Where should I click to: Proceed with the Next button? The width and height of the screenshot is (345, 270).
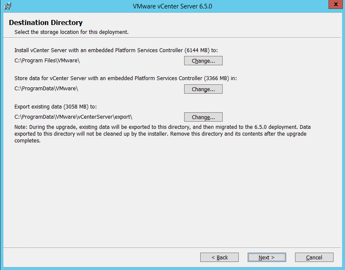pyautogui.click(x=267, y=257)
